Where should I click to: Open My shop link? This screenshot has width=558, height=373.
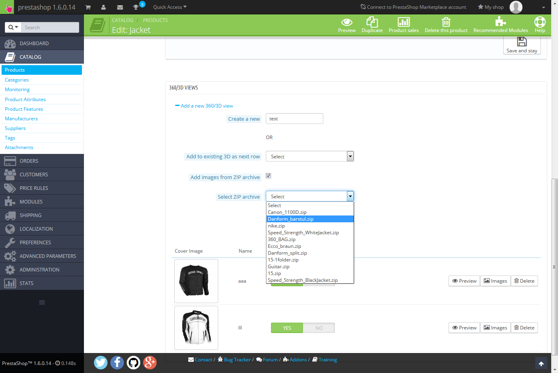tap(491, 7)
